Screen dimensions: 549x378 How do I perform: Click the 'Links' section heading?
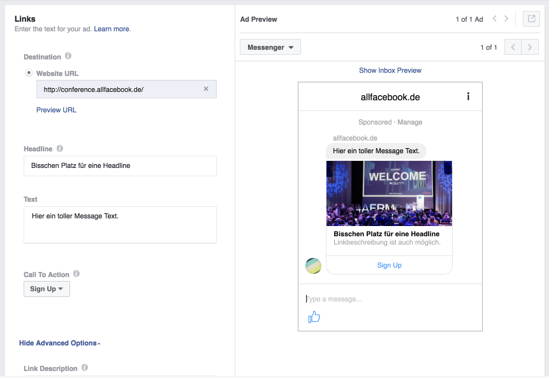[25, 19]
